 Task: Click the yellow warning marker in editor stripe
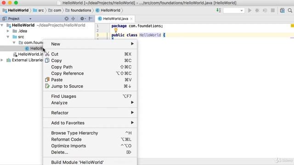[292, 26]
